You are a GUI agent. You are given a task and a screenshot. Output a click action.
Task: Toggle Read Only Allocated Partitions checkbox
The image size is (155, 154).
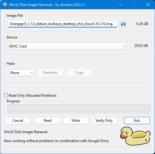6,95
